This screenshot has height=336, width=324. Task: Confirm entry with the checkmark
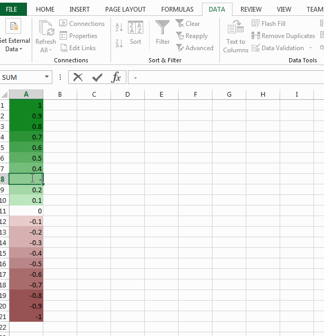click(x=97, y=77)
